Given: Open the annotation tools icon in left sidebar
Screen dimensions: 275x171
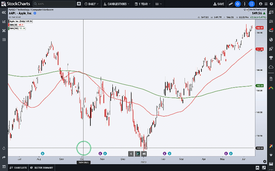Looking at the screenshot, I should click(4, 31).
